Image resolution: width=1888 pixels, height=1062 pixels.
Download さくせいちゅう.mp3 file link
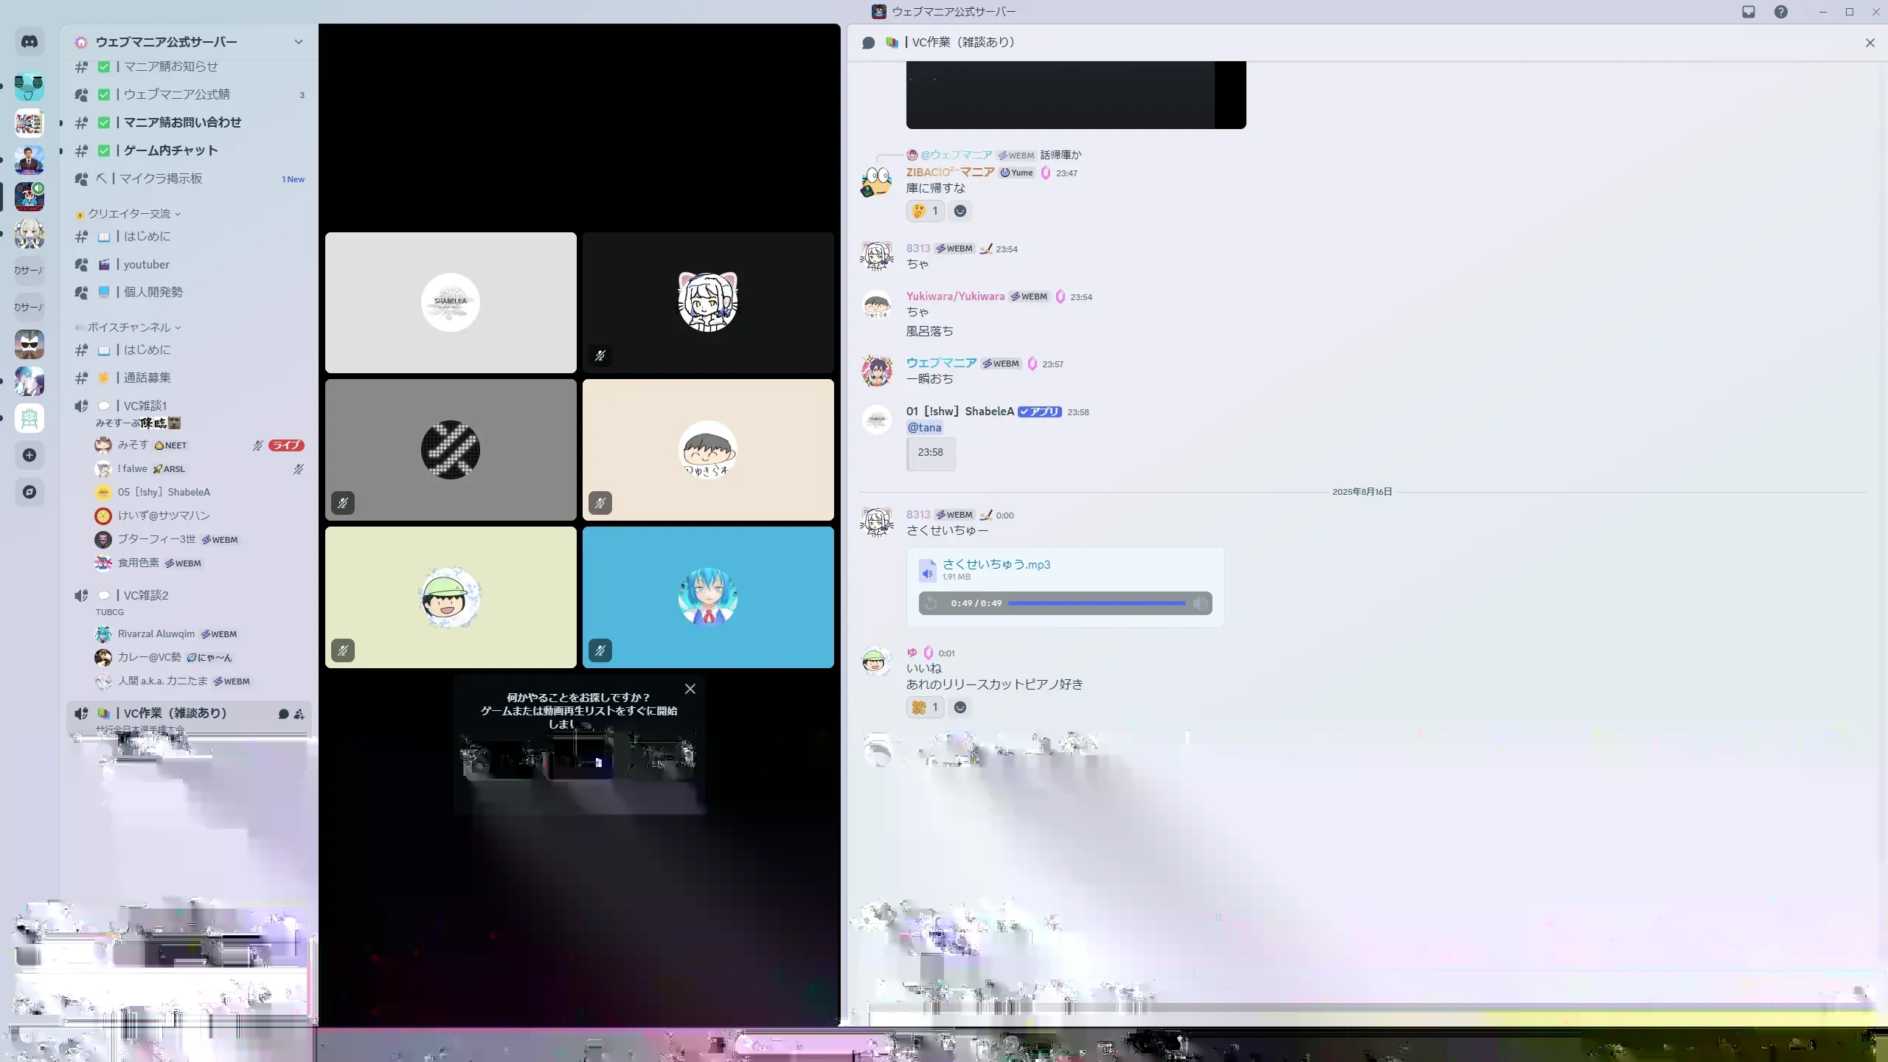pos(996,564)
